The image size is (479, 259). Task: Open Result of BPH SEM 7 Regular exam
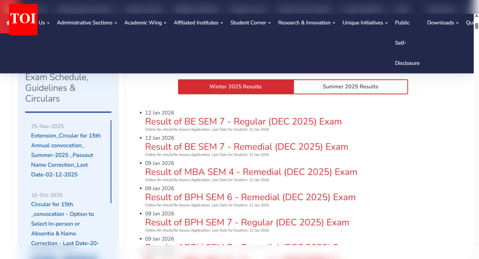click(247, 222)
